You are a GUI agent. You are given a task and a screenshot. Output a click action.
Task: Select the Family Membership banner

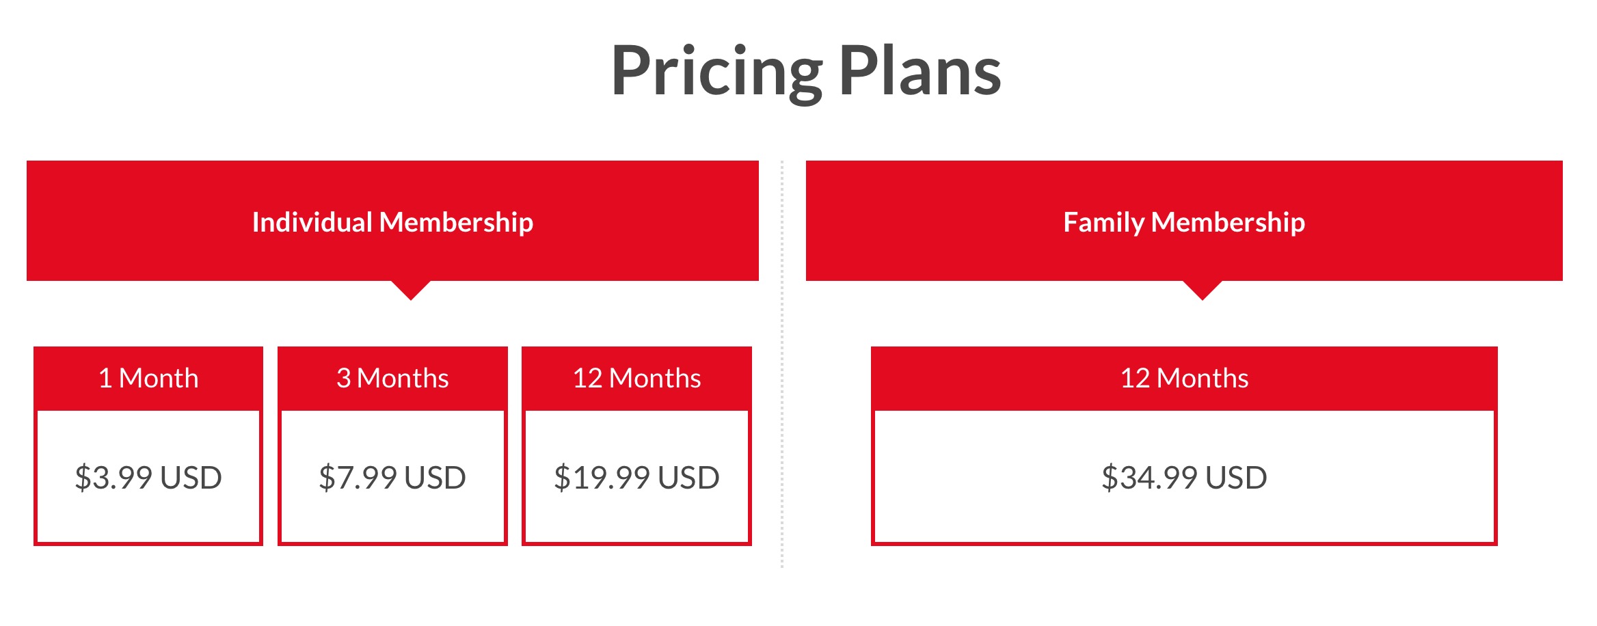[1184, 221]
